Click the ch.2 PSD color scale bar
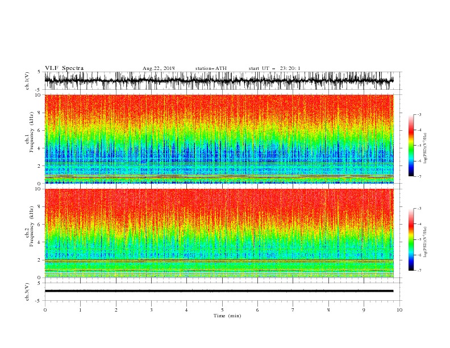The width and height of the screenshot is (450, 348). 411,239
